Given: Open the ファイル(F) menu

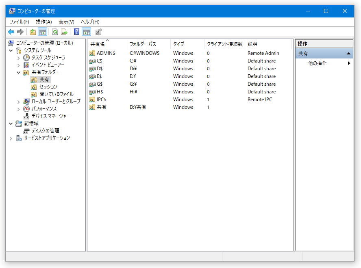Looking at the screenshot, I should 20,22.
